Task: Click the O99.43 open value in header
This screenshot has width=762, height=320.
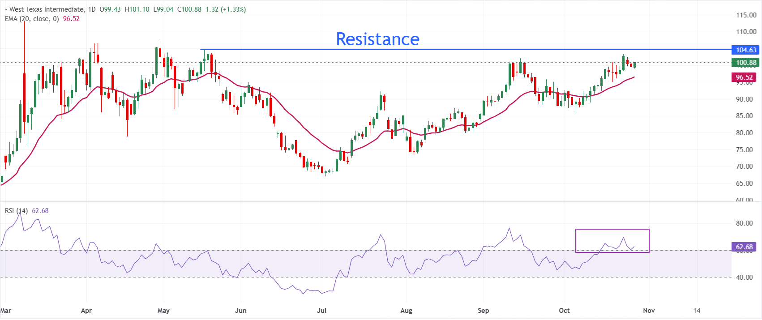Action: tap(110, 9)
